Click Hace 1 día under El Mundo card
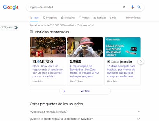The width and height of the screenshot is (159, 121). tap(38, 81)
